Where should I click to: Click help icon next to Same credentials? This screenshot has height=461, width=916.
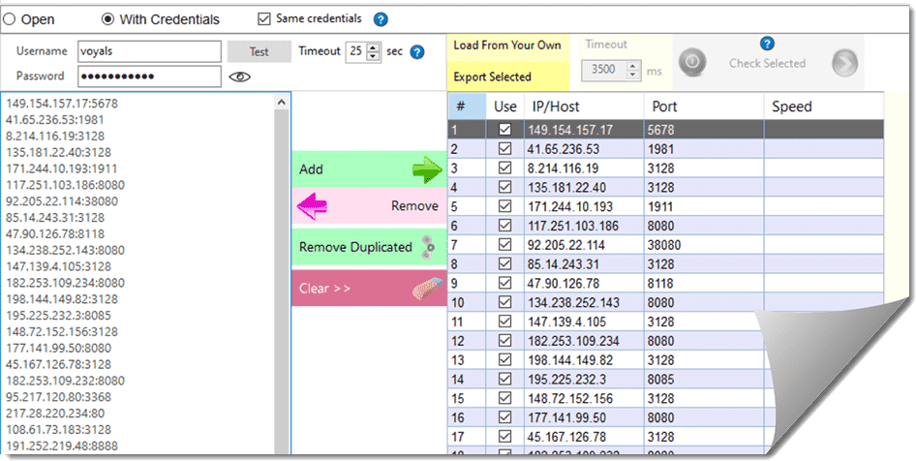(381, 19)
